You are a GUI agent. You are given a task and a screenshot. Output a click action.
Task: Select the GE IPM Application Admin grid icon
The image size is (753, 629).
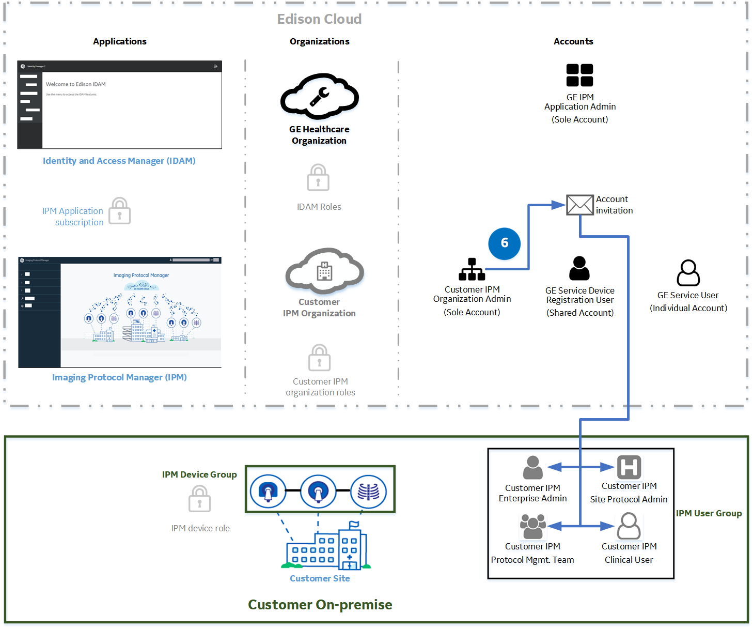coord(579,75)
